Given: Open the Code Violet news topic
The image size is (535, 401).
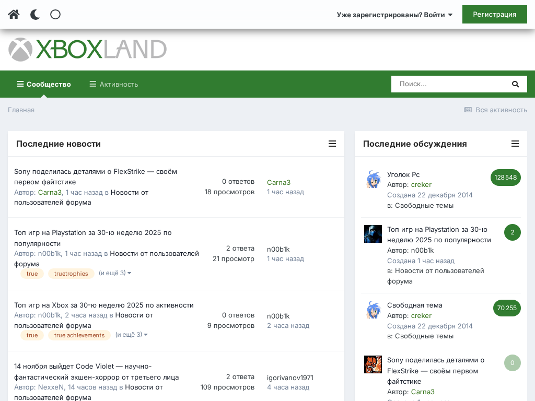Looking at the screenshot, I should 96,371.
